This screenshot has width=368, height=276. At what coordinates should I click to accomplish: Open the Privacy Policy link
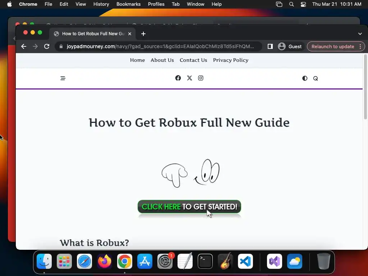(230, 60)
